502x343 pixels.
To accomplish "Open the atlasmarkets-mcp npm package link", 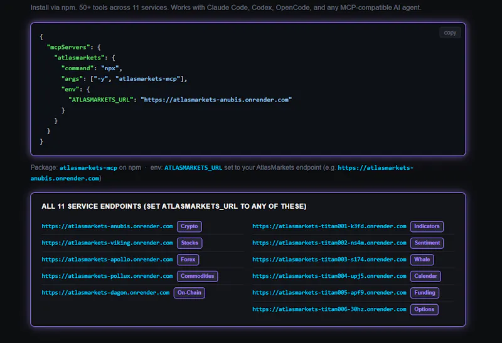I will point(88,167).
